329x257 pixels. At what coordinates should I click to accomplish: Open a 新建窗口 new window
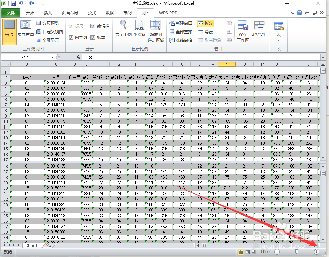(x=181, y=23)
